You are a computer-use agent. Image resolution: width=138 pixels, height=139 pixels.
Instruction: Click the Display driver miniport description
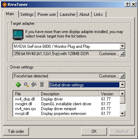(x=59, y=109)
